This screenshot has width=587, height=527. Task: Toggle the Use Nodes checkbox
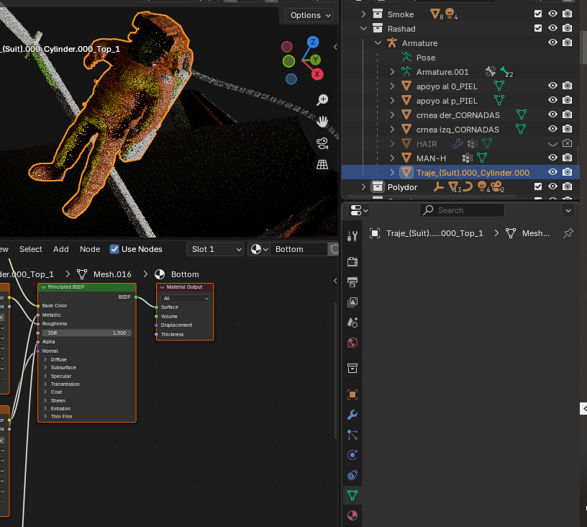click(114, 249)
